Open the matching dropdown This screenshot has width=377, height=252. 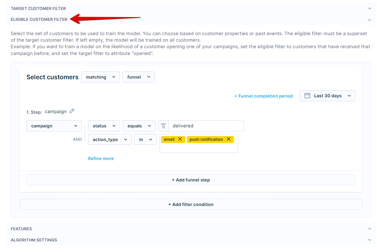tap(100, 77)
